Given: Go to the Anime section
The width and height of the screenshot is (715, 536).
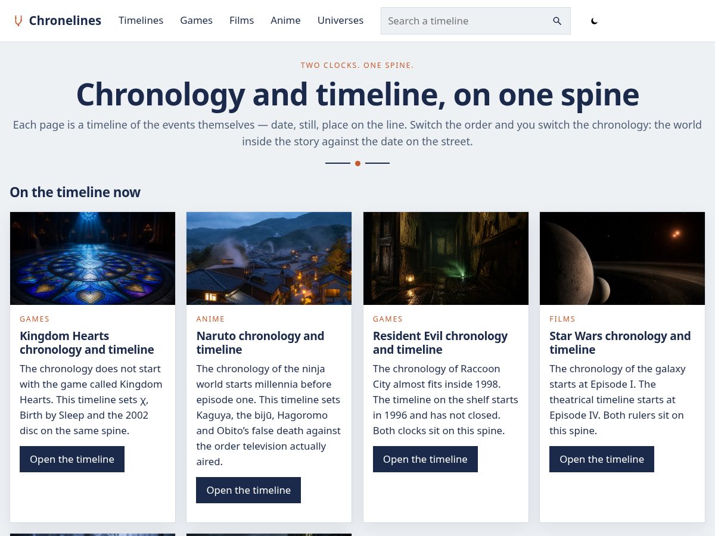Looking at the screenshot, I should (x=285, y=20).
